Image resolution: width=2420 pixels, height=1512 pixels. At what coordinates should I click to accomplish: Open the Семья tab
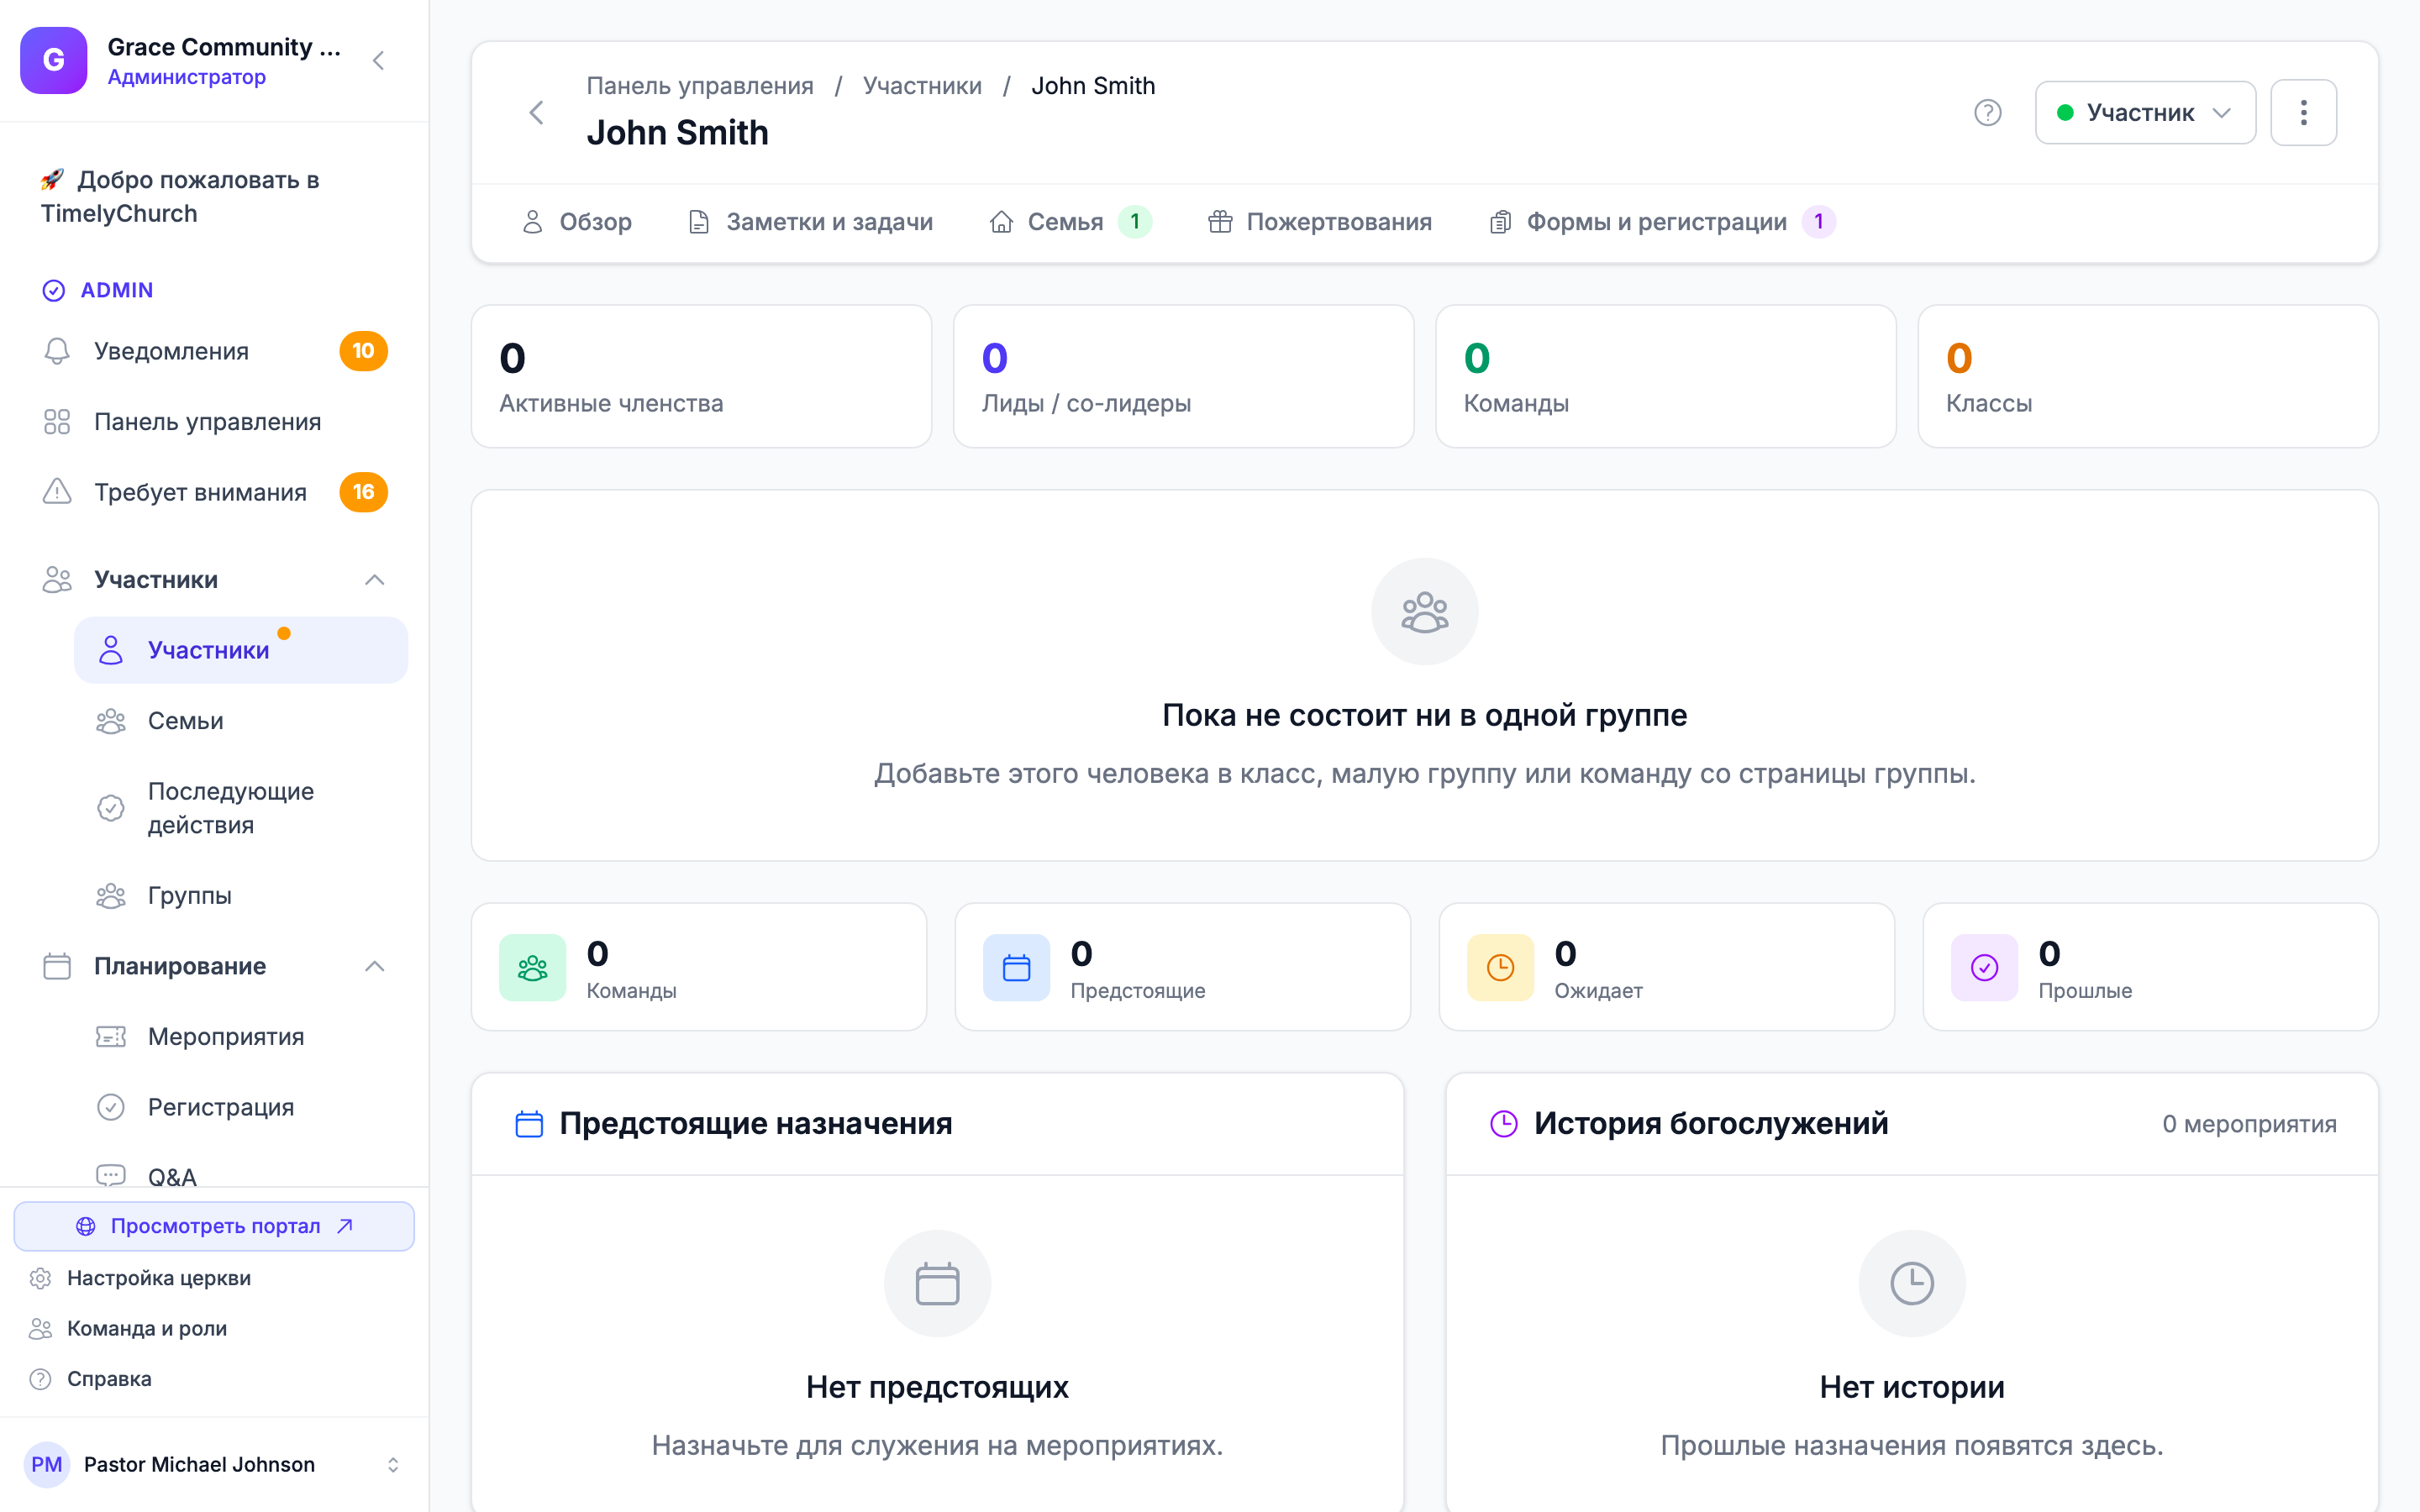[x=1070, y=222]
